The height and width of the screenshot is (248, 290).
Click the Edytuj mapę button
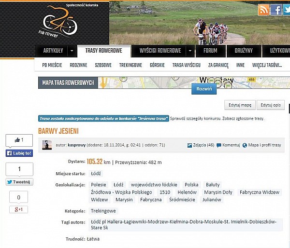tap(240, 105)
